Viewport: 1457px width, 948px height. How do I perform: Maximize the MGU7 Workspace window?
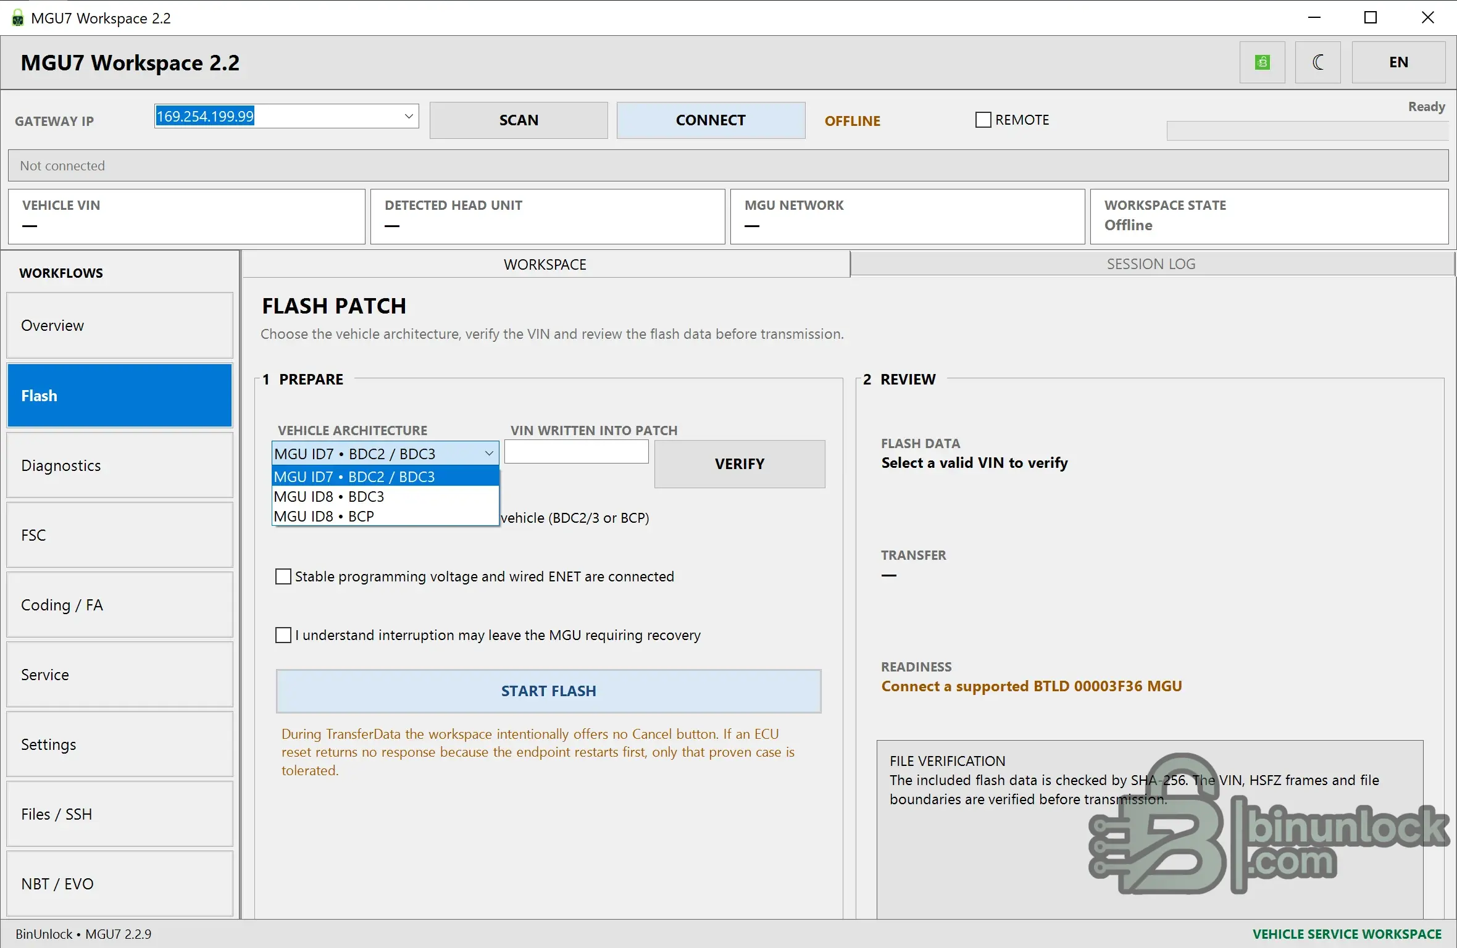tap(1371, 18)
